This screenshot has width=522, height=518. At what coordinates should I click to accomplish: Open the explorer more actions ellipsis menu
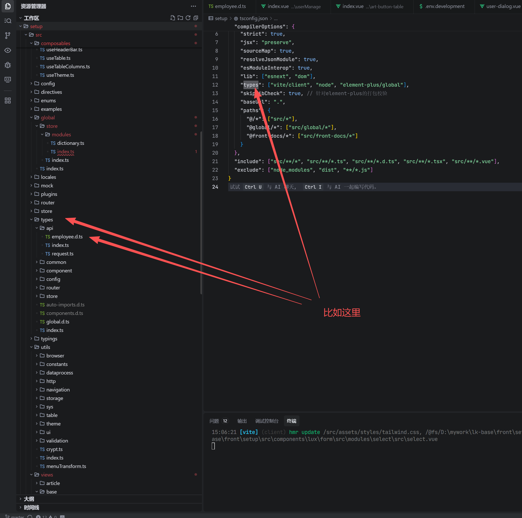tap(193, 6)
